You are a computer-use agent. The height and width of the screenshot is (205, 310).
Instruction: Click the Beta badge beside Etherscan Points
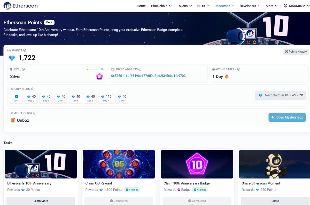click(x=49, y=22)
